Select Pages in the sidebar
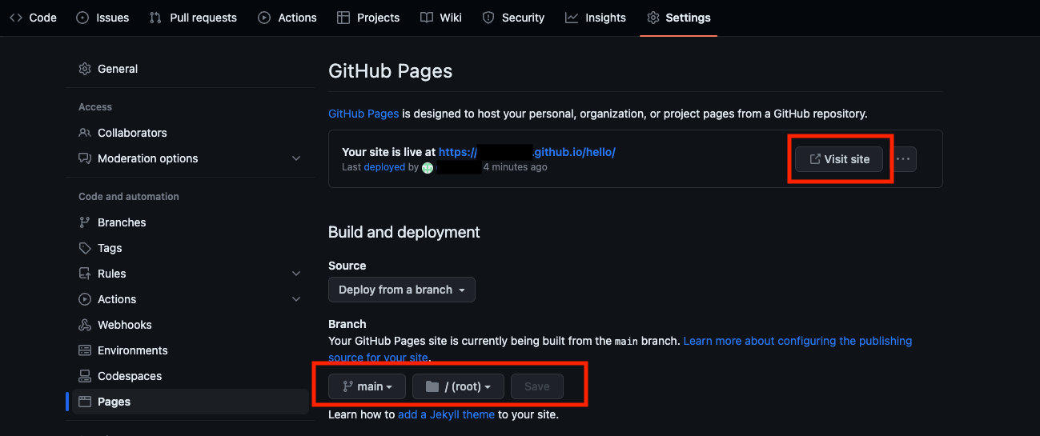The height and width of the screenshot is (436, 1040). click(191, 402)
